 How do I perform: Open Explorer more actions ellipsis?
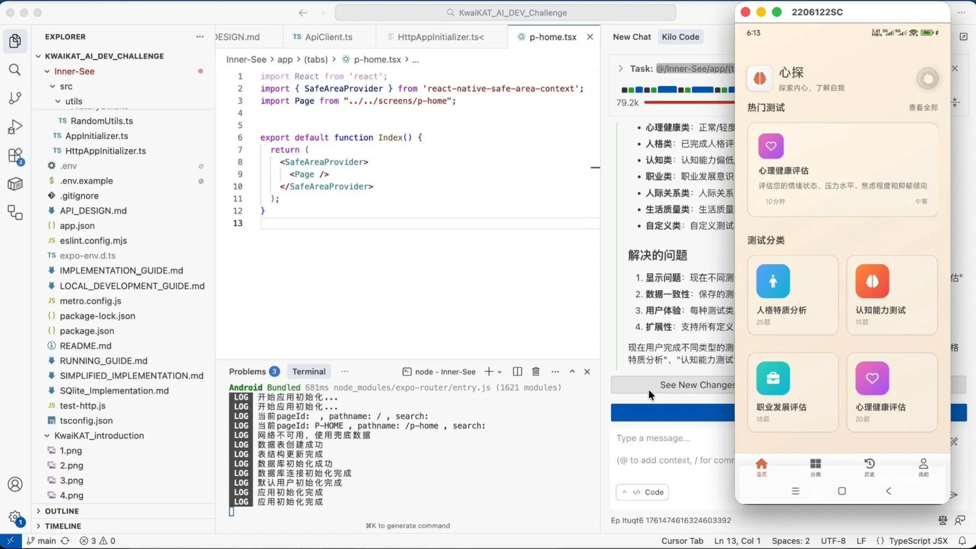200,37
